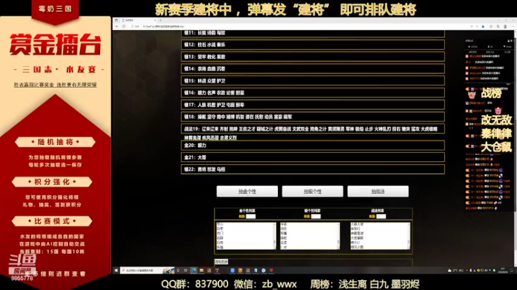Open the taskbar clock and date
The width and height of the screenshot is (517, 290).
(x=503, y=270)
